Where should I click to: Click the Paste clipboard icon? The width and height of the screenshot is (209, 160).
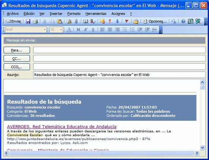point(60,21)
